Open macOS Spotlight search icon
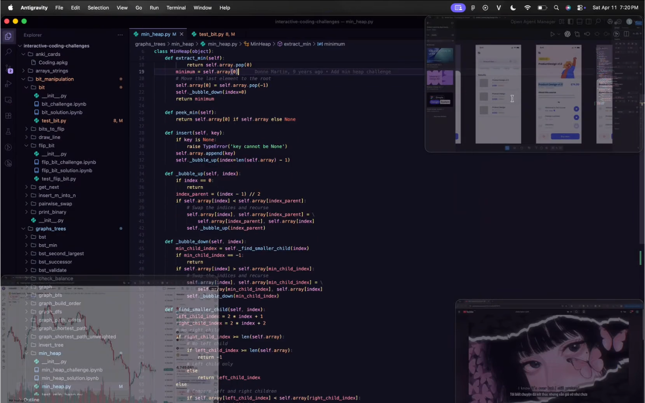Screen dimensions: 645x403 (x=556, y=8)
